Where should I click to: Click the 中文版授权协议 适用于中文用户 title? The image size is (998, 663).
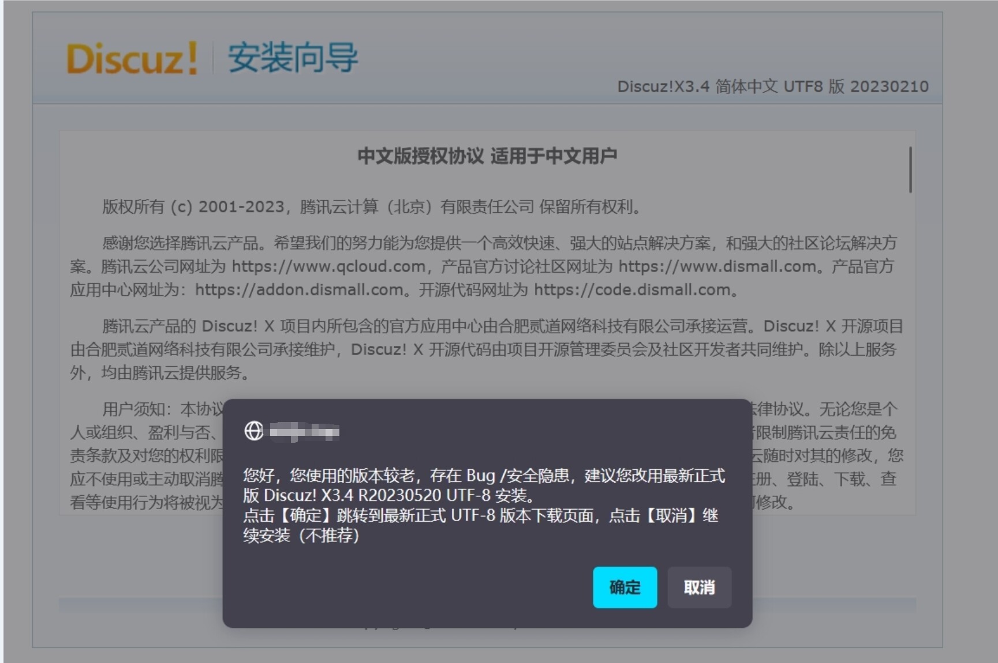click(x=487, y=156)
